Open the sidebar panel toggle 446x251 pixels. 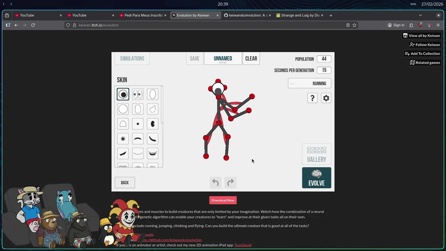[x=8, y=25]
